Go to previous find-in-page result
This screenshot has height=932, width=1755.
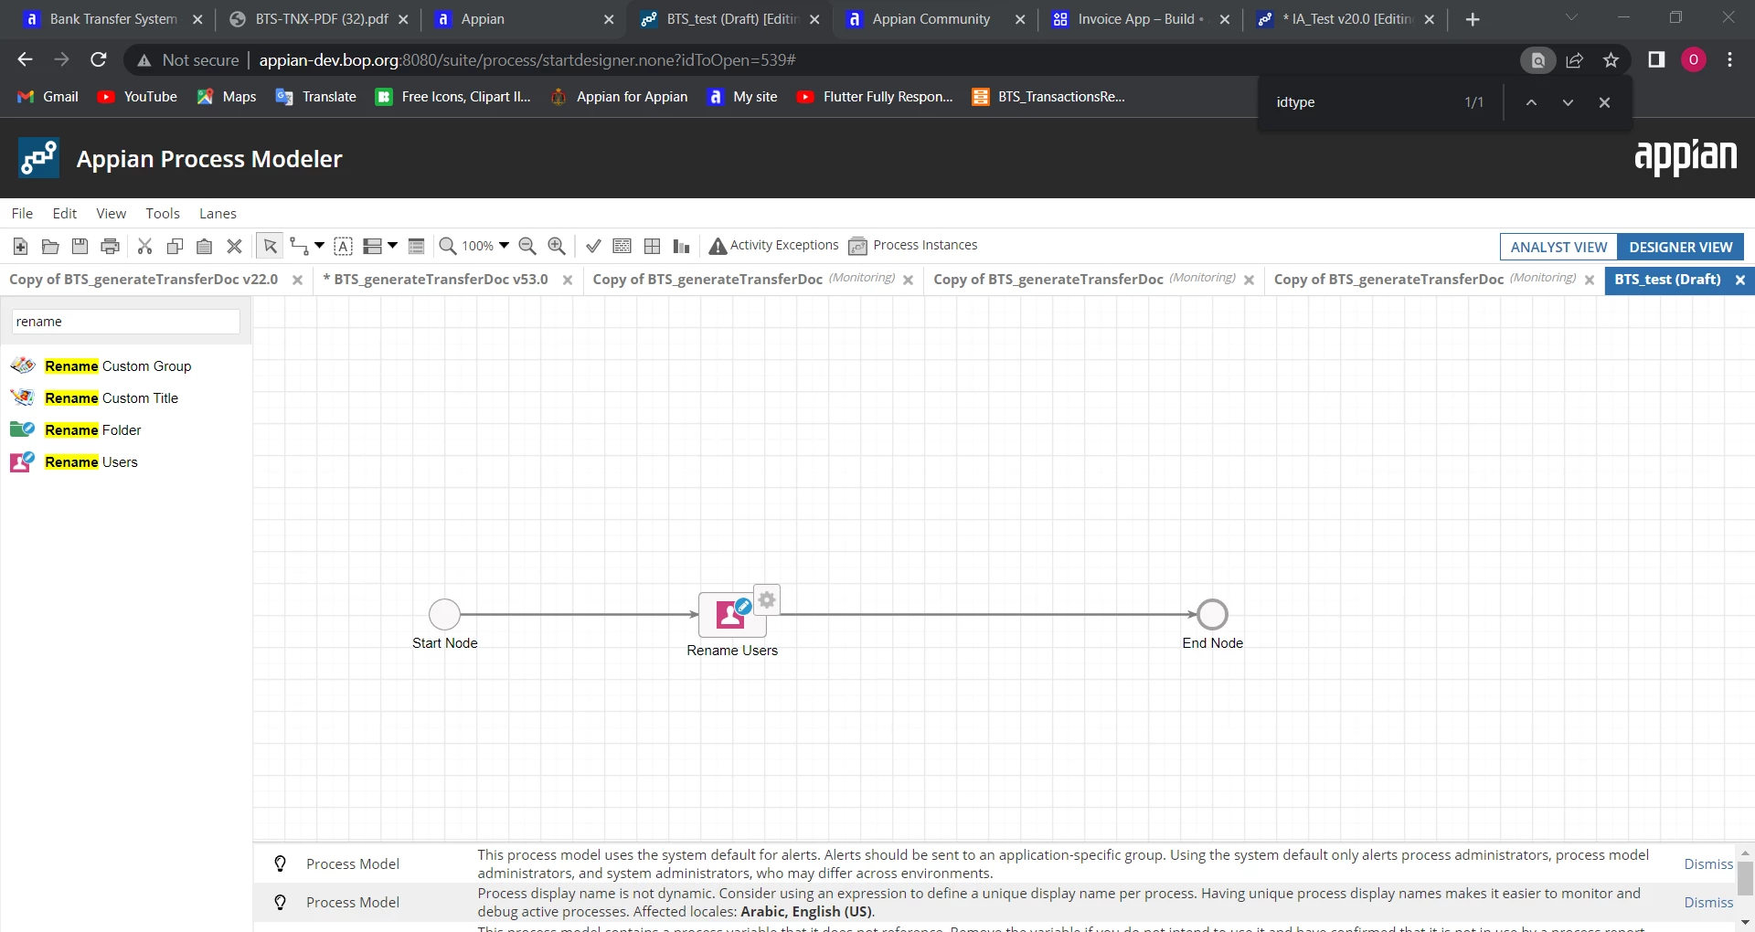click(x=1531, y=102)
